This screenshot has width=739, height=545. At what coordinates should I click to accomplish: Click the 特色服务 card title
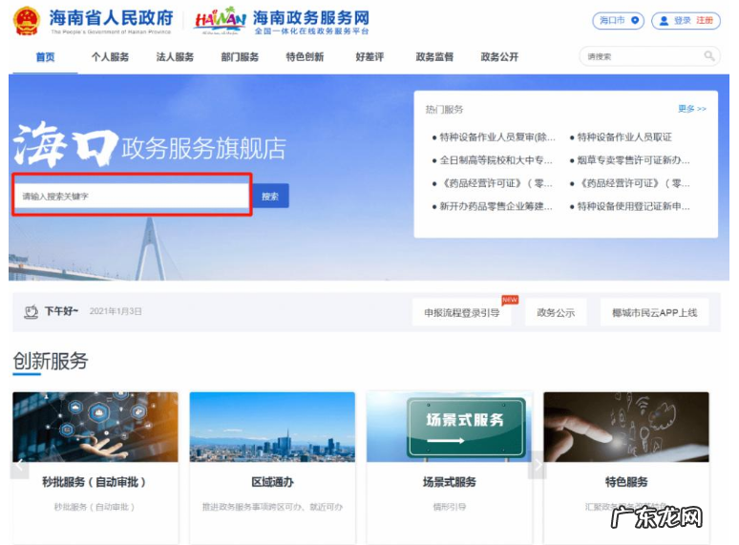click(x=626, y=482)
